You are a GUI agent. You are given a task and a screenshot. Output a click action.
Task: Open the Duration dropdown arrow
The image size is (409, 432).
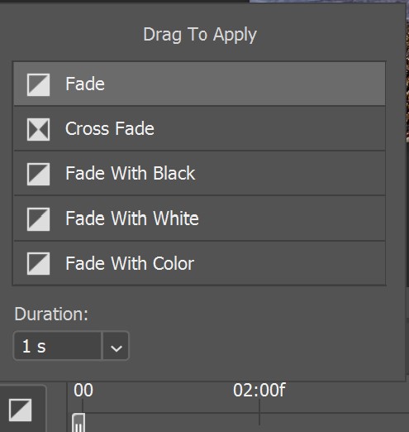(116, 346)
